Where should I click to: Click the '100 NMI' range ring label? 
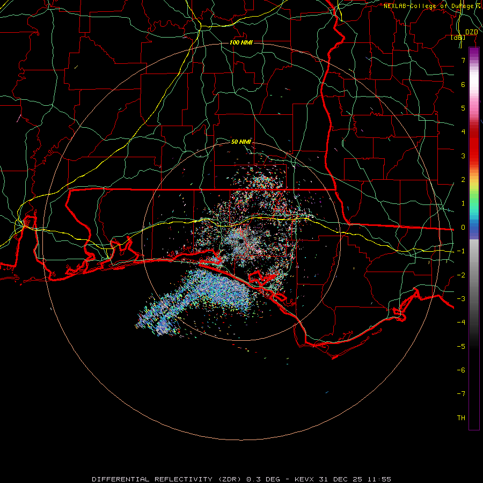241,42
